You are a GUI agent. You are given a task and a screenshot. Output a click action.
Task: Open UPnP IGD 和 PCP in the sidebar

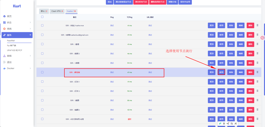tap(14, 50)
